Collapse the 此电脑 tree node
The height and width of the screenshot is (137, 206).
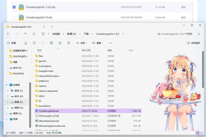point(6,85)
